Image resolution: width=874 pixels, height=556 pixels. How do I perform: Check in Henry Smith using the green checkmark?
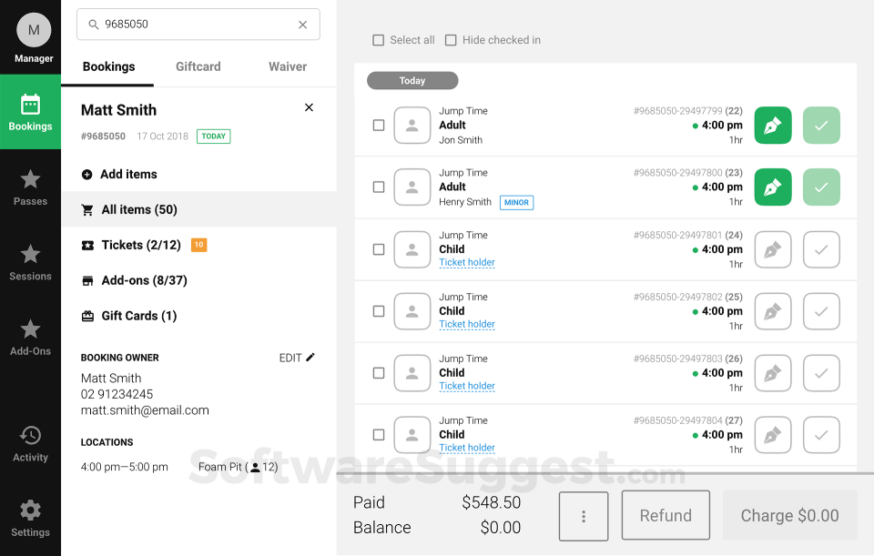821,187
